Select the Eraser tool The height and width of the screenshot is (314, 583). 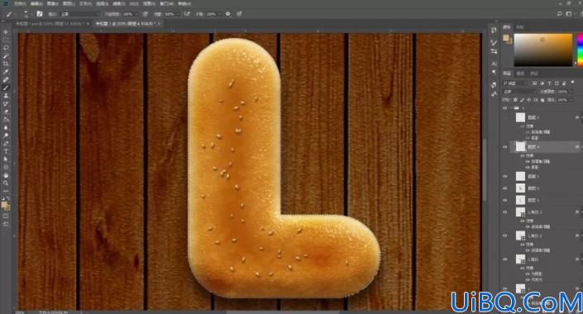pyautogui.click(x=6, y=112)
